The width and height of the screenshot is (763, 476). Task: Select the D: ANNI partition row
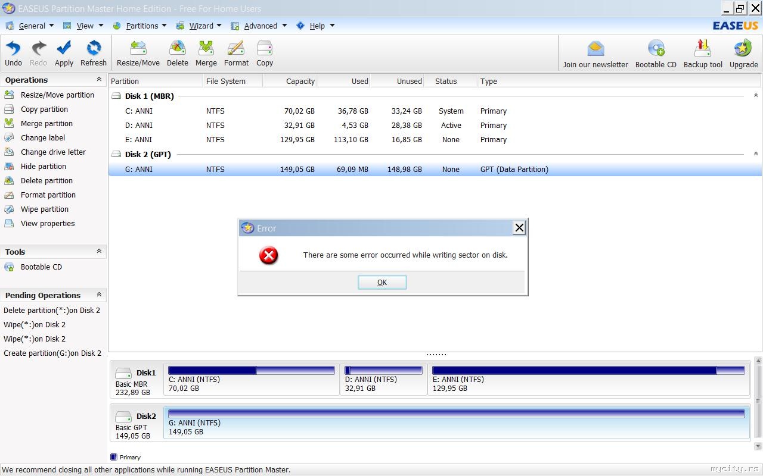pyautogui.click(x=435, y=126)
